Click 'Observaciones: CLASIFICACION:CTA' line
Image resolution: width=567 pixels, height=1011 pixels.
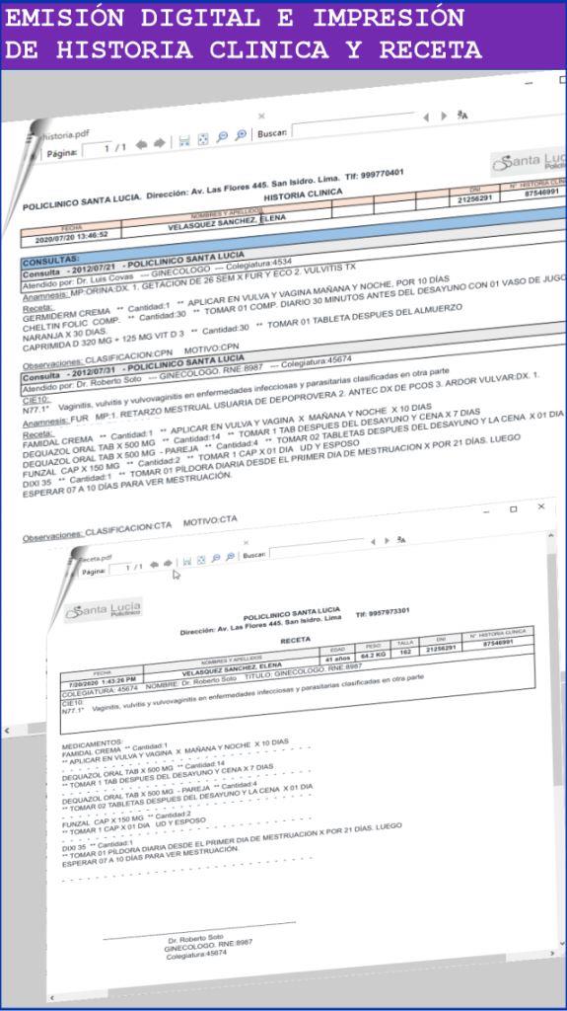129,530
